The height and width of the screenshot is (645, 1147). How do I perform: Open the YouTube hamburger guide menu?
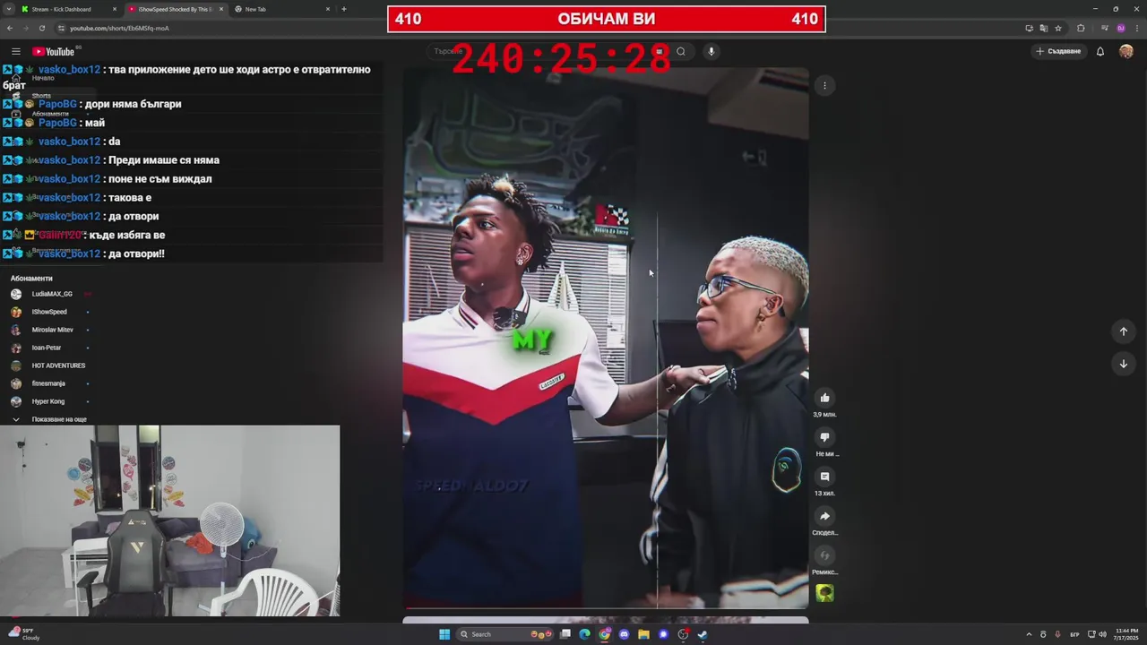pos(16,52)
